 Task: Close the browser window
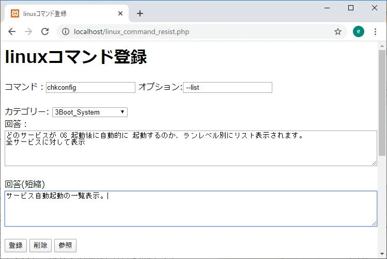pyautogui.click(x=375, y=8)
